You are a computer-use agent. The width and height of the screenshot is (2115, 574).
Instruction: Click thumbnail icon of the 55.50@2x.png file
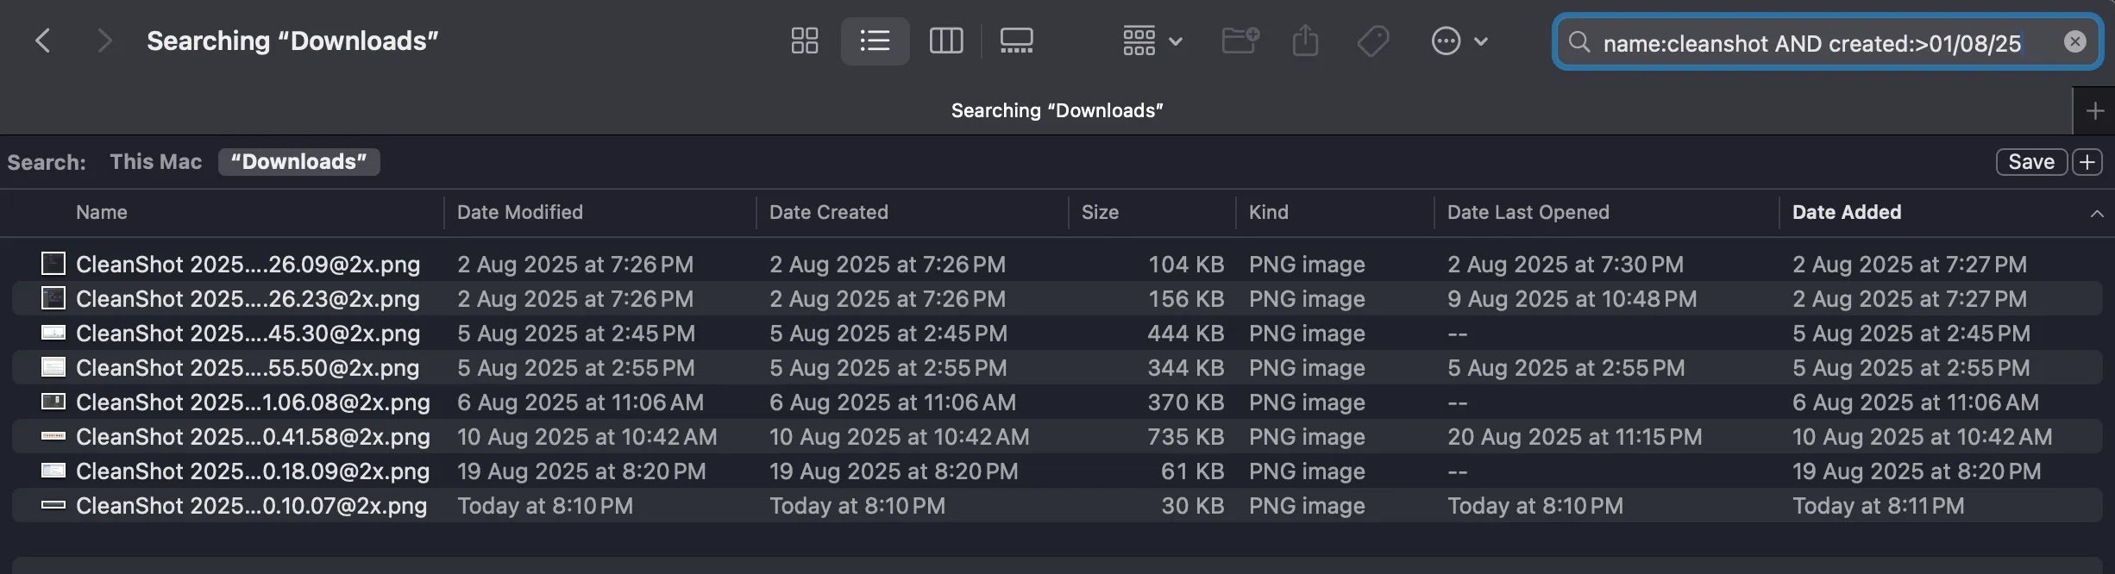pos(53,367)
